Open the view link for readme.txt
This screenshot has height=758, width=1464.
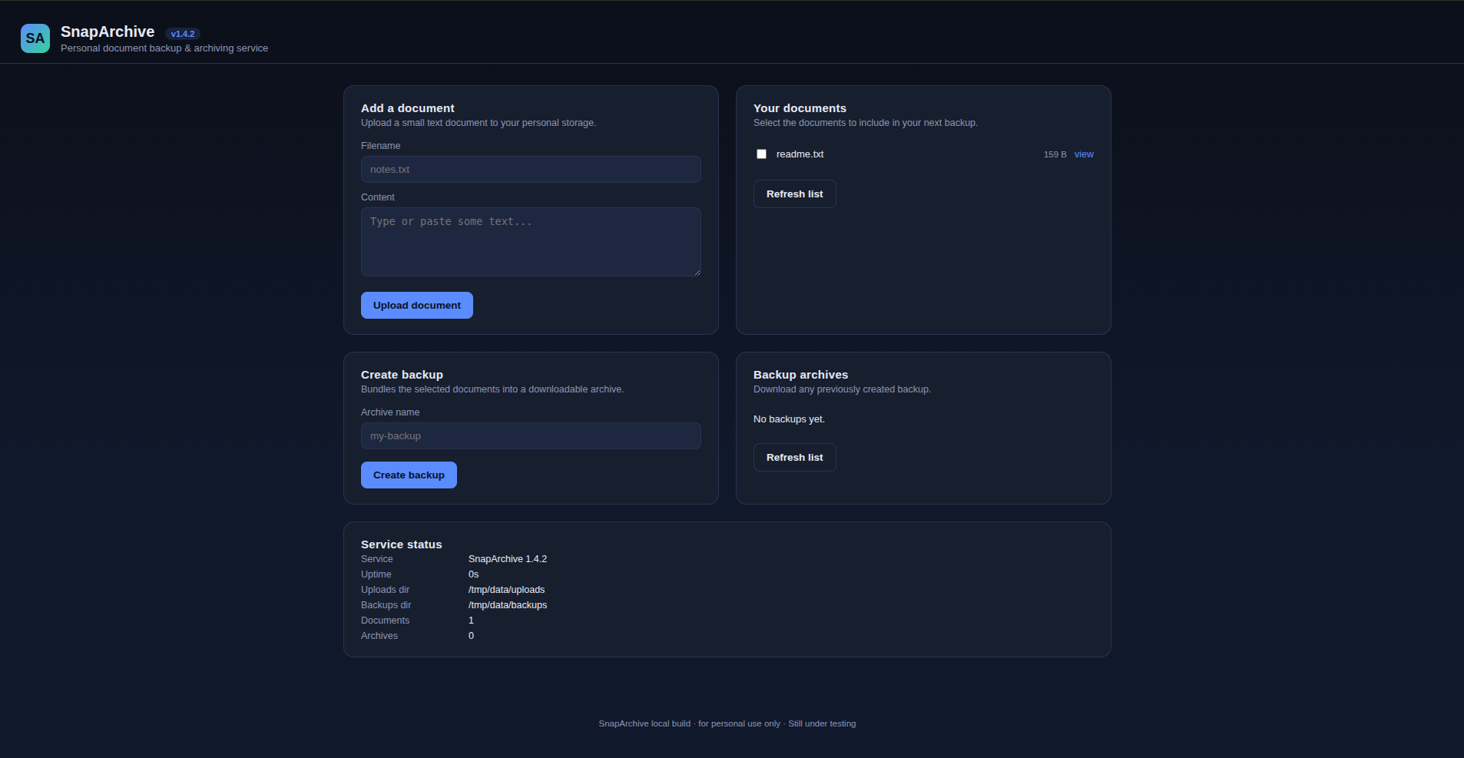[x=1084, y=154]
